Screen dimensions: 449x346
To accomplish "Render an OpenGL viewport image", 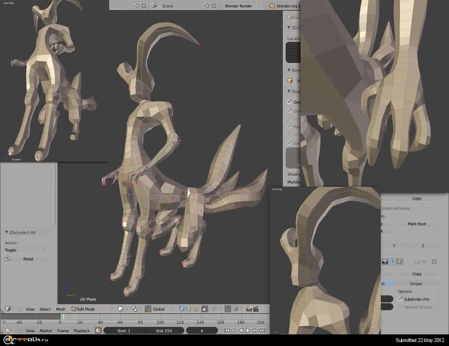I will (249, 309).
